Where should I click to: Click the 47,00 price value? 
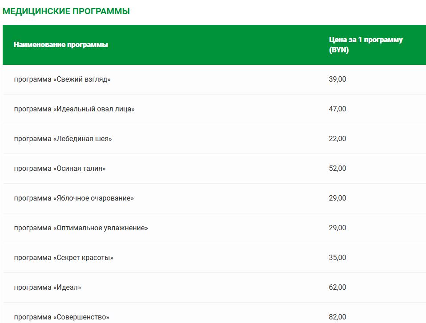(x=338, y=109)
